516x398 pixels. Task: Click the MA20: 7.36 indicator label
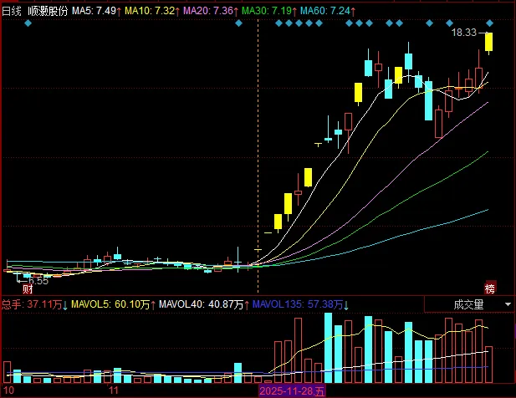tap(211, 11)
